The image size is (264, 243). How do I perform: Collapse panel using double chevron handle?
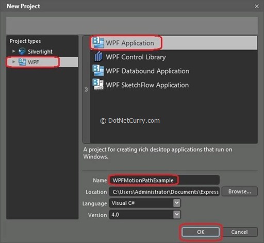86,89
